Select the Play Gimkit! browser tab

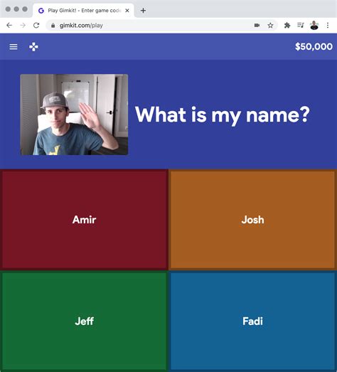[x=83, y=11]
